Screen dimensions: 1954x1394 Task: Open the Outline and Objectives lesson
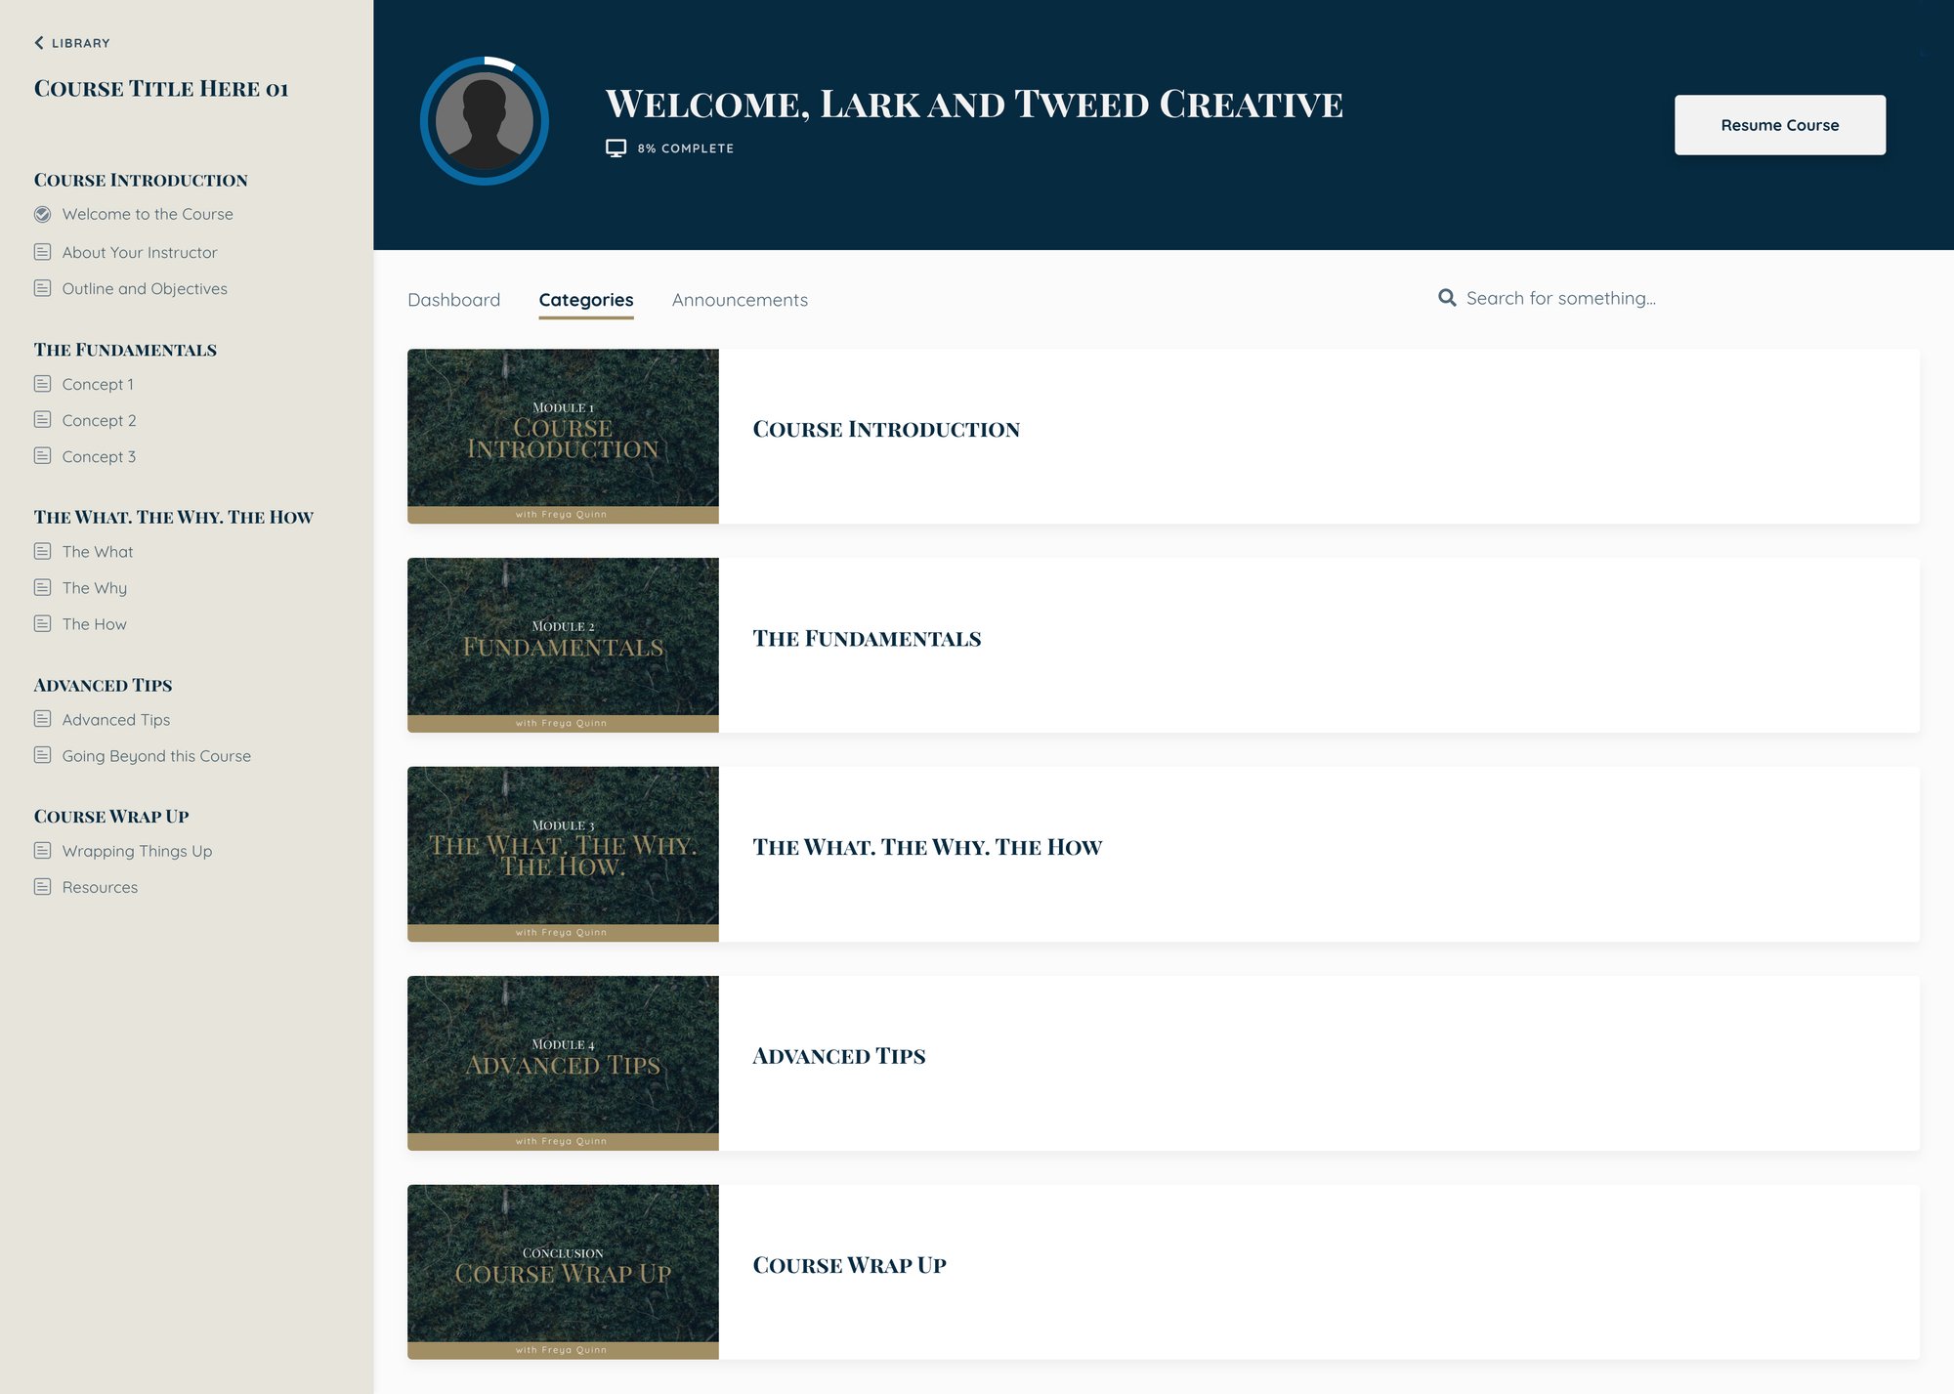pyautogui.click(x=145, y=289)
